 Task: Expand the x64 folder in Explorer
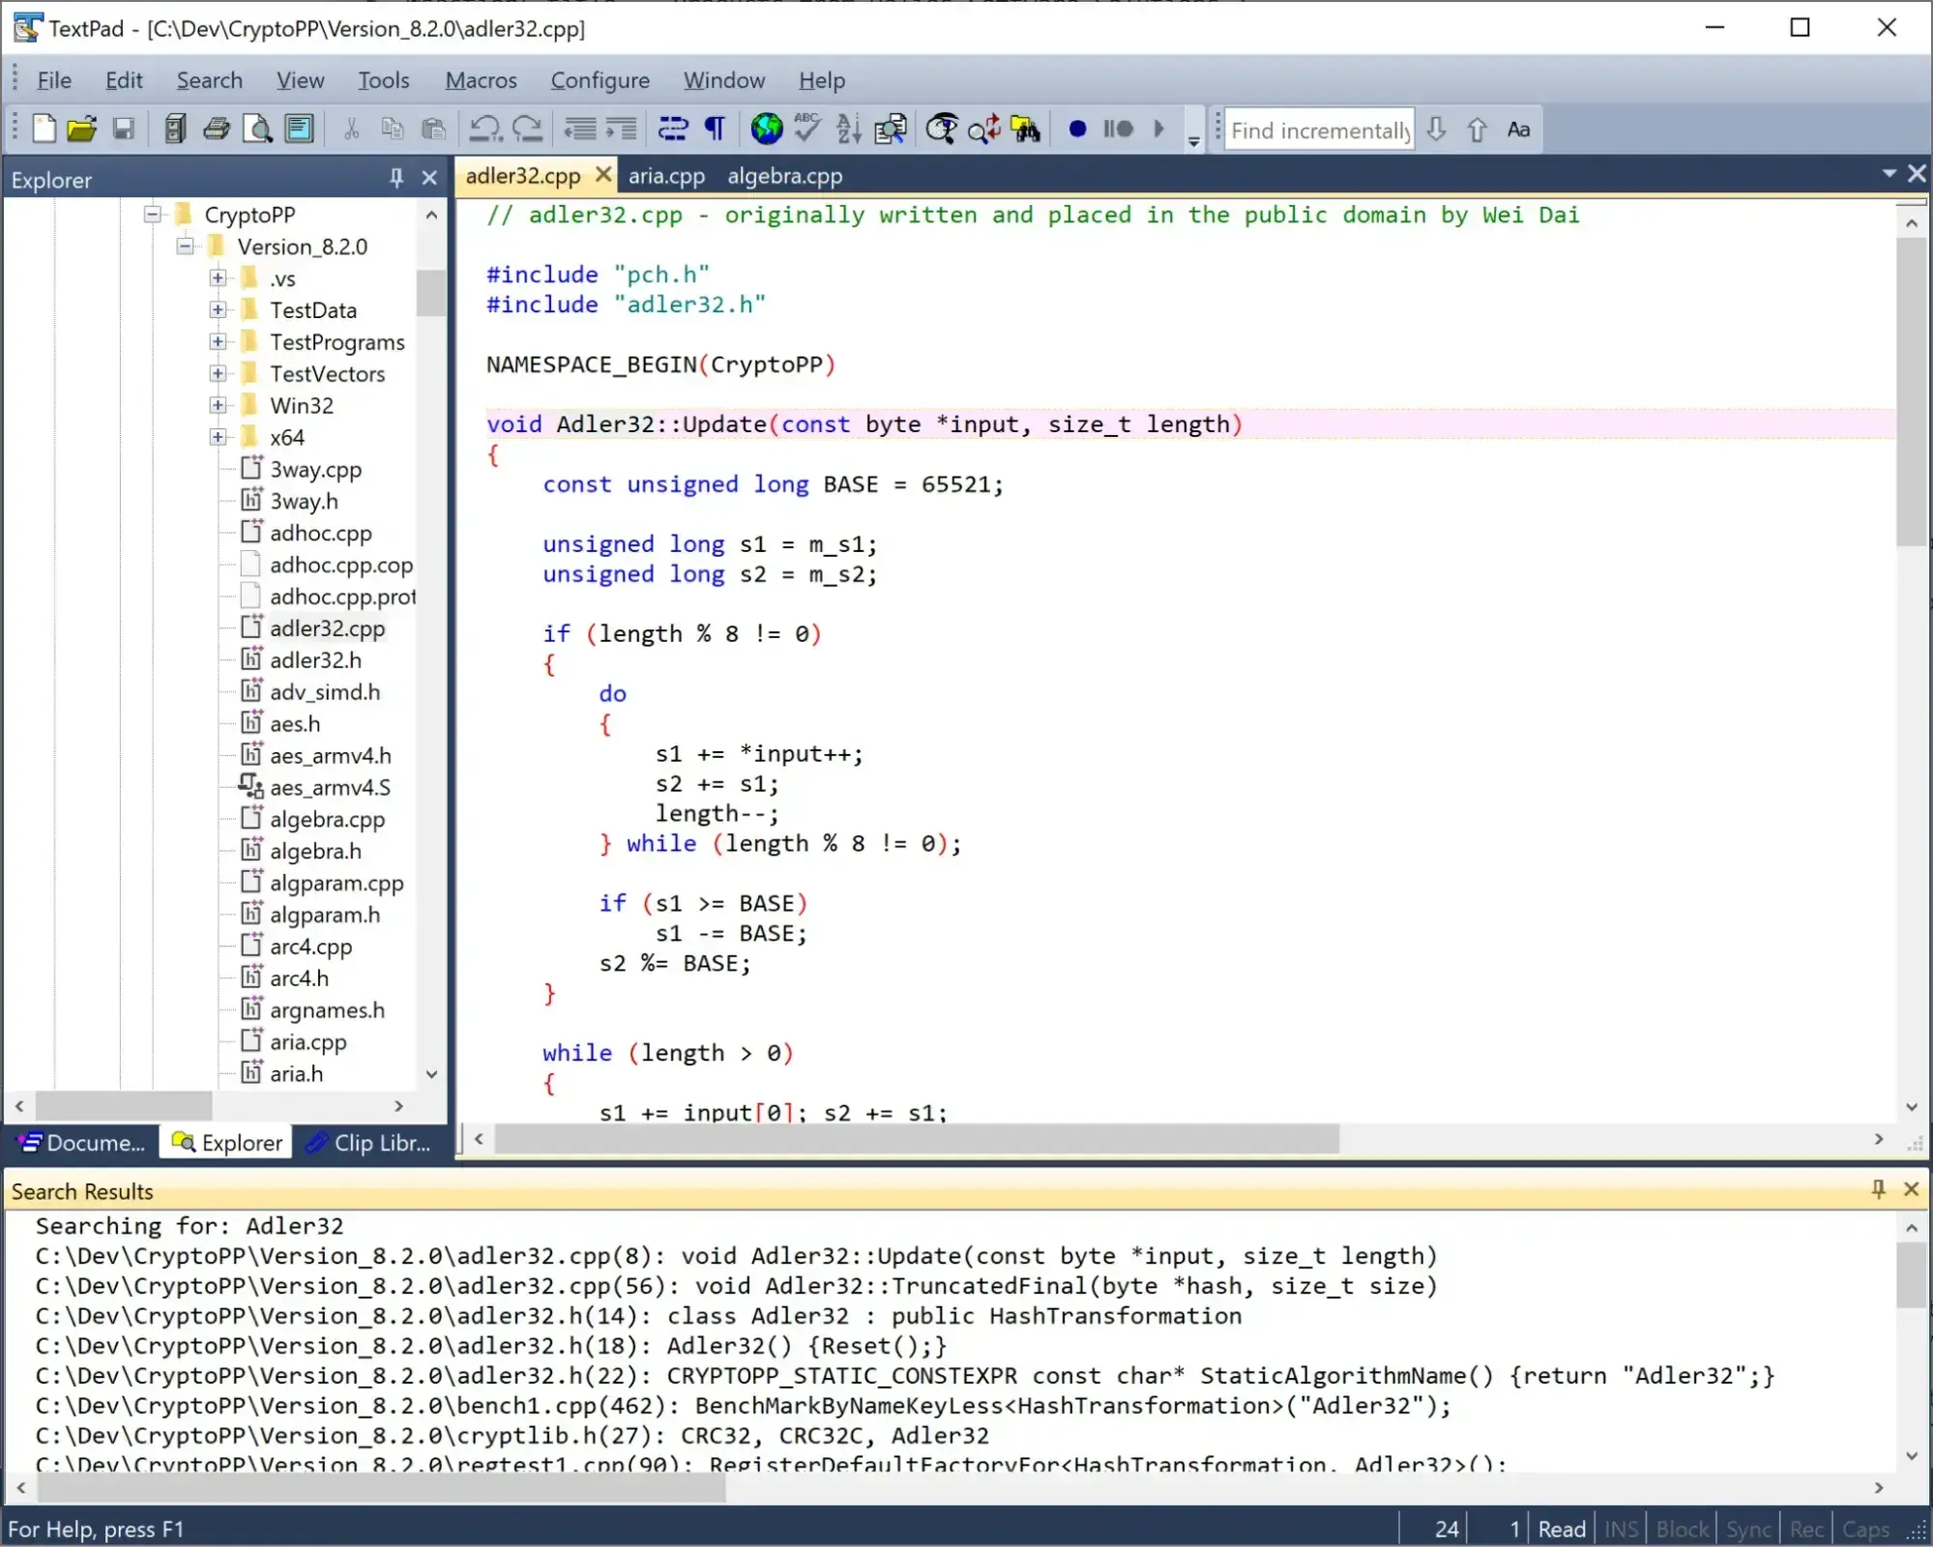(x=218, y=437)
